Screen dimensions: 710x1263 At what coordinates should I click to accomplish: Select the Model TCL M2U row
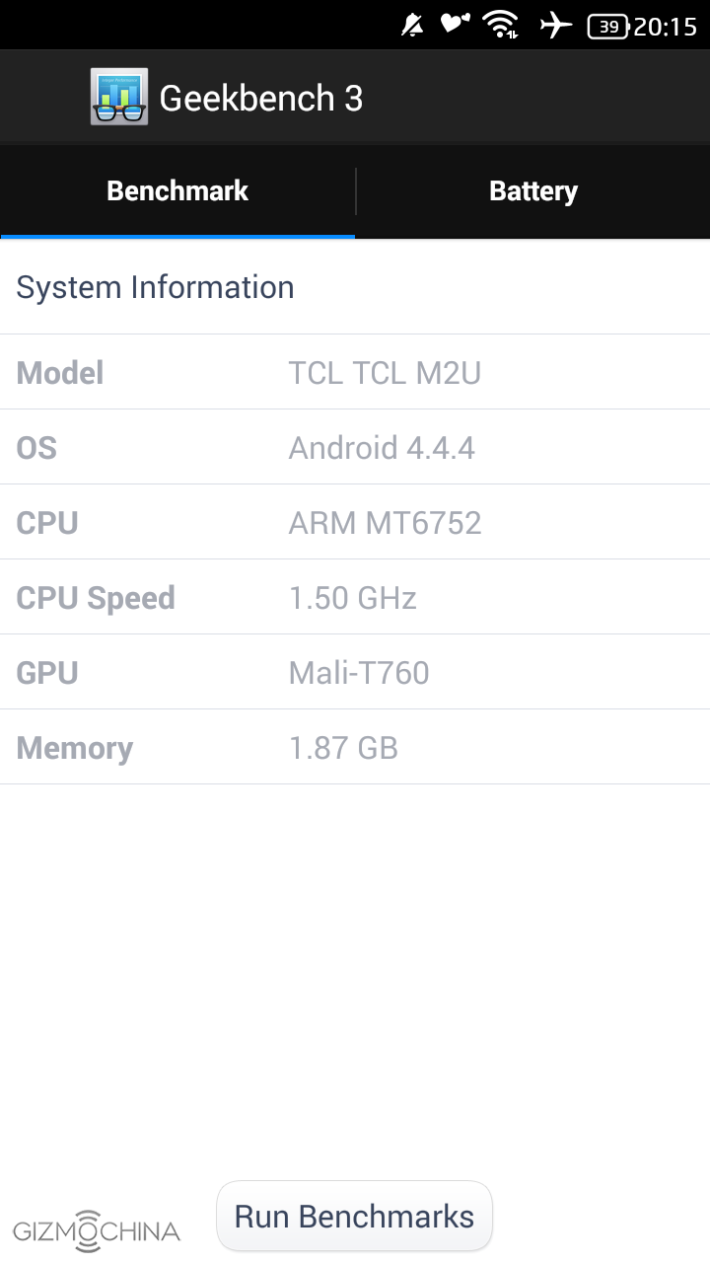(355, 373)
